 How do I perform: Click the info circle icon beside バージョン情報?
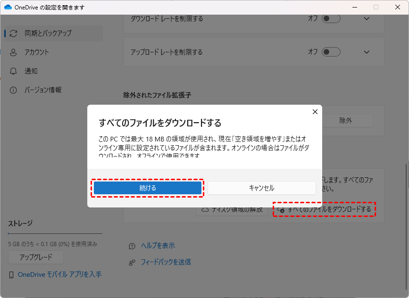pyautogui.click(x=13, y=90)
